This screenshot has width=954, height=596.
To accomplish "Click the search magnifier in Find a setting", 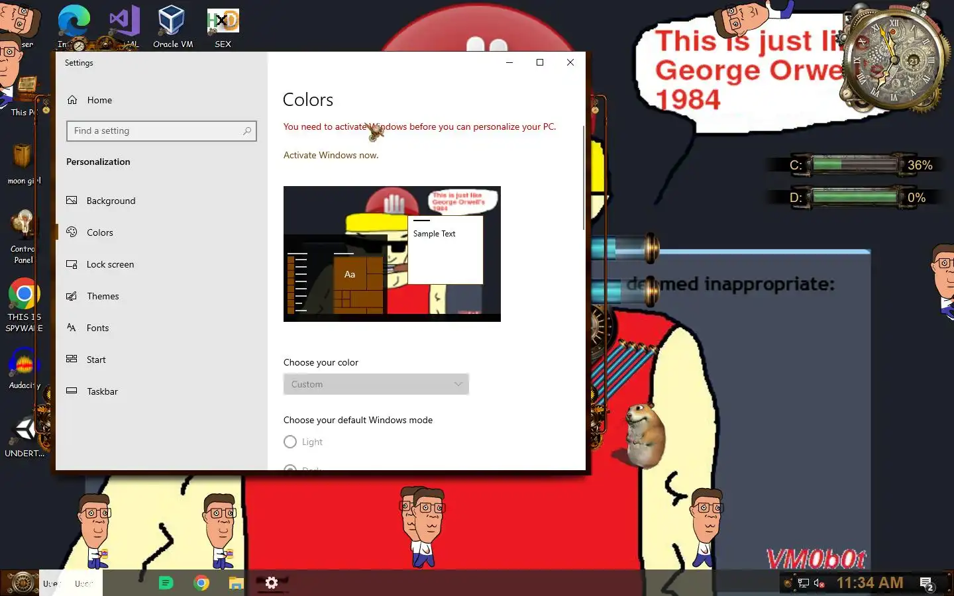I will [247, 131].
